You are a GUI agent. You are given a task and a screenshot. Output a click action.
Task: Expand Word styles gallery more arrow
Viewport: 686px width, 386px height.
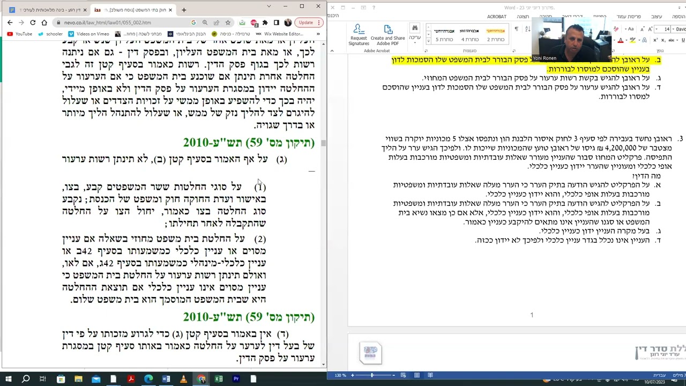(428, 41)
